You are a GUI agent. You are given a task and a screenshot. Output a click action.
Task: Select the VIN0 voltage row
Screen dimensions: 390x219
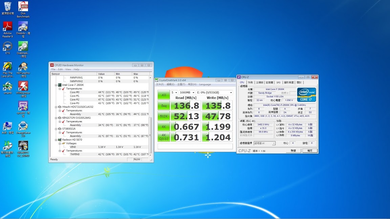pyautogui.click(x=100, y=147)
